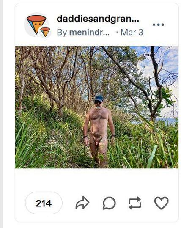
Task: Show the 214 notes count
Action: click(x=44, y=203)
